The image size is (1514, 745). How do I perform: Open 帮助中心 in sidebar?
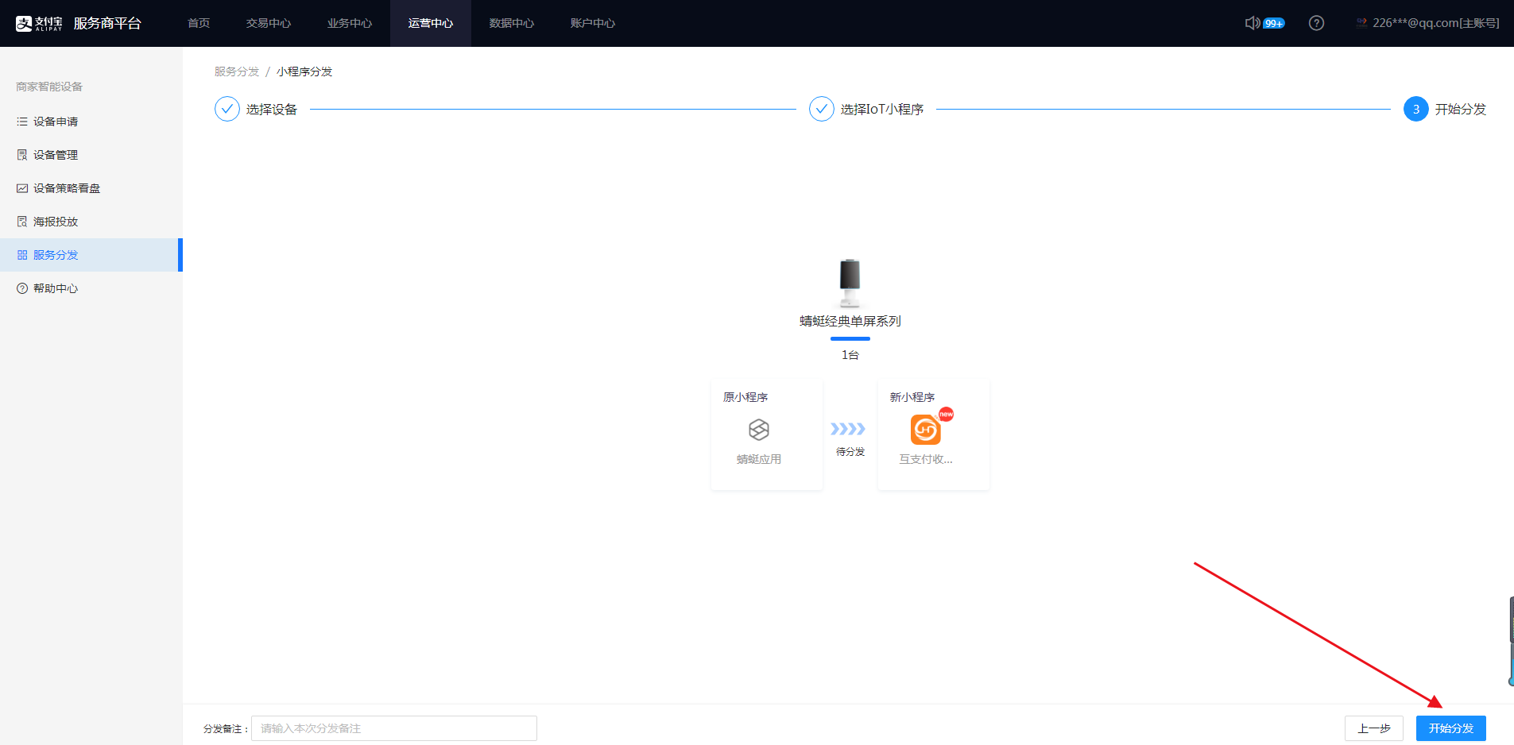(x=91, y=288)
